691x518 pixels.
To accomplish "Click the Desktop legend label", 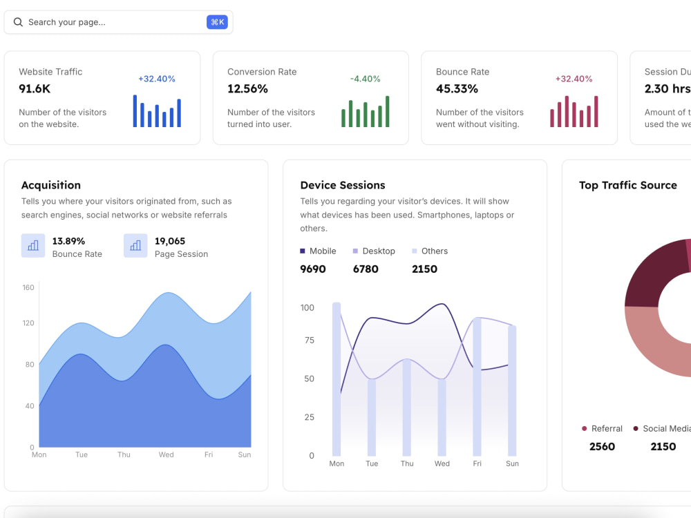I will pos(379,251).
